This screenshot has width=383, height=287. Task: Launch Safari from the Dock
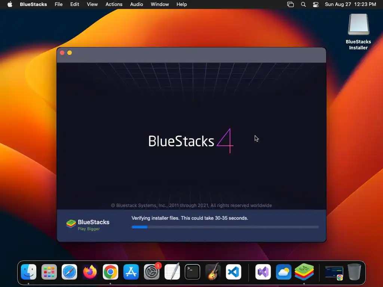click(x=69, y=272)
